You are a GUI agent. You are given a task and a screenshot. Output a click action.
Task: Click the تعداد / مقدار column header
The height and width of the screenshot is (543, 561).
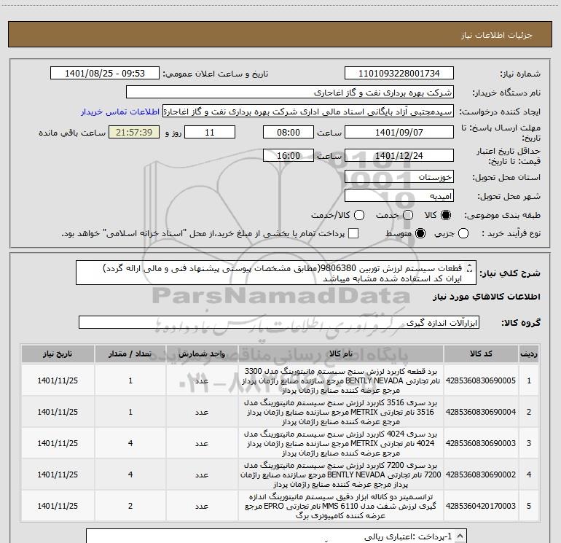130,354
